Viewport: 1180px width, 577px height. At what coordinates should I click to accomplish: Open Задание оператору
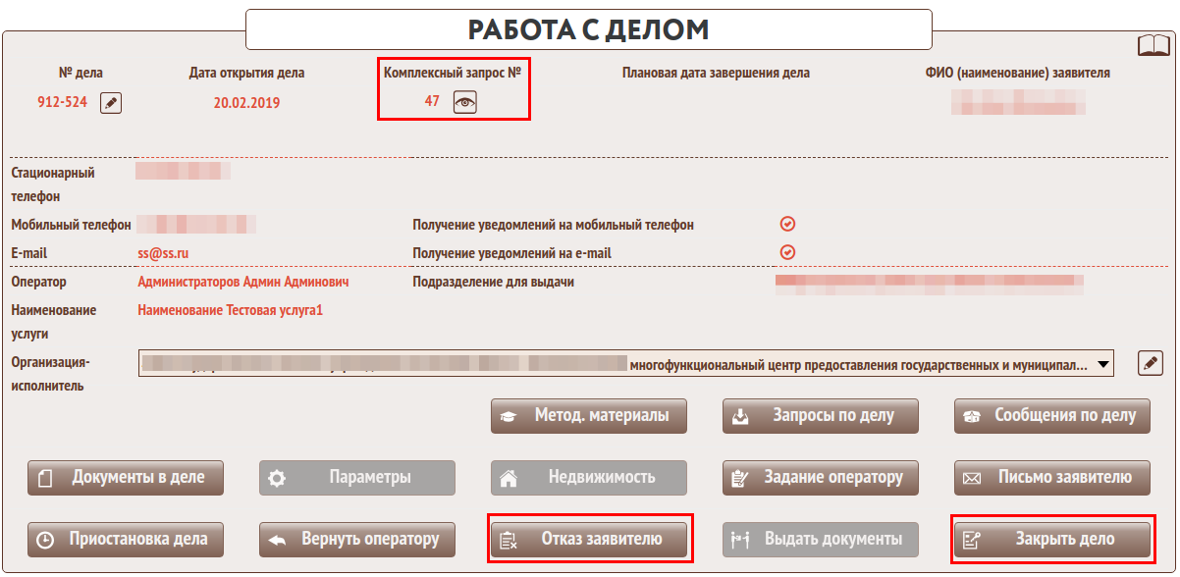pos(821,478)
